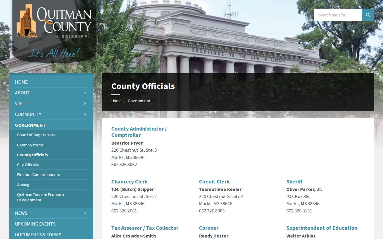Click County Administrator / Comptroller heading
The height and width of the screenshot is (239, 383).
[139, 132]
